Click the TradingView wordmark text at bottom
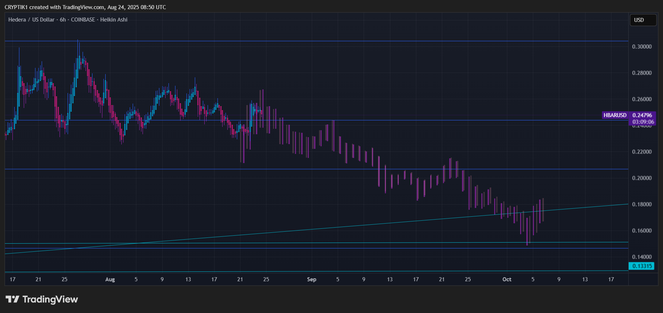The width and height of the screenshot is (663, 313). (x=50, y=300)
